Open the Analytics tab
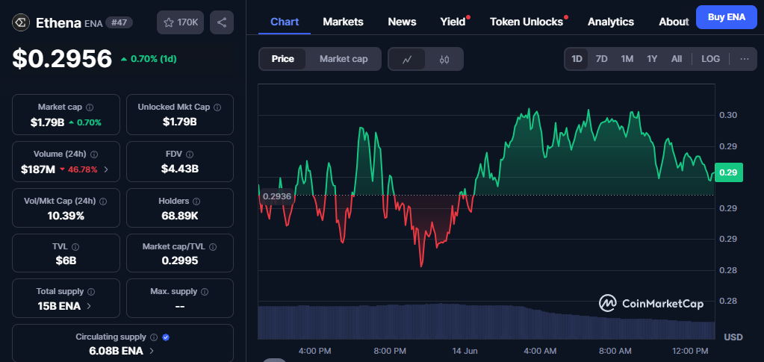Screen dimensions: 764x362 click(610, 22)
